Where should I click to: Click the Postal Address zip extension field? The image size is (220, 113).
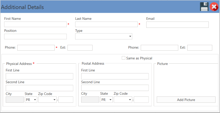click(x=141, y=100)
